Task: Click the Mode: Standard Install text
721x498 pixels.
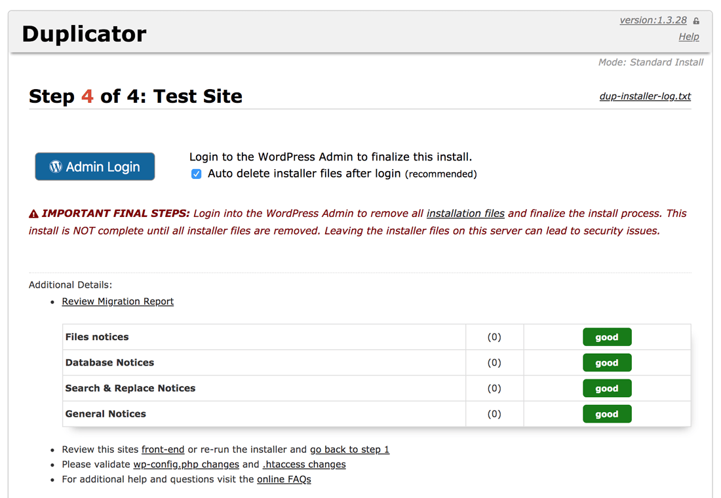Action: [651, 62]
